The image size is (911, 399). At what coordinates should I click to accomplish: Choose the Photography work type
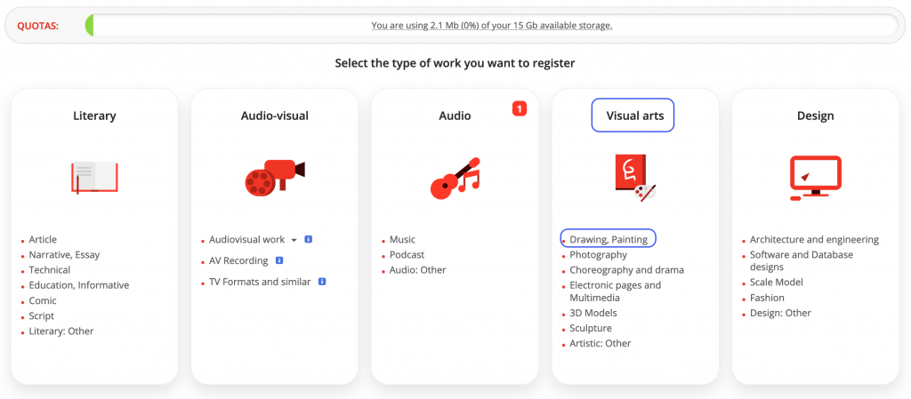(598, 255)
